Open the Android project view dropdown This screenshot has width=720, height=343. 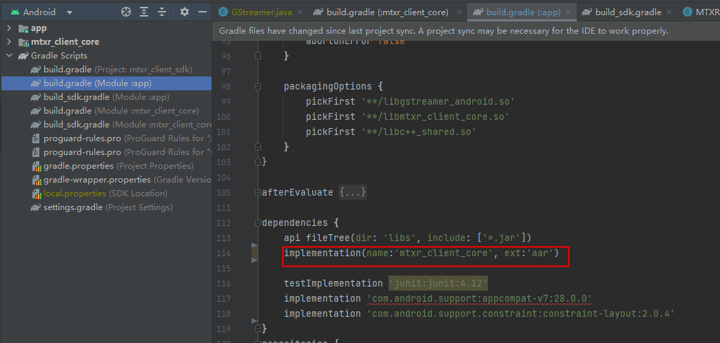tap(69, 12)
